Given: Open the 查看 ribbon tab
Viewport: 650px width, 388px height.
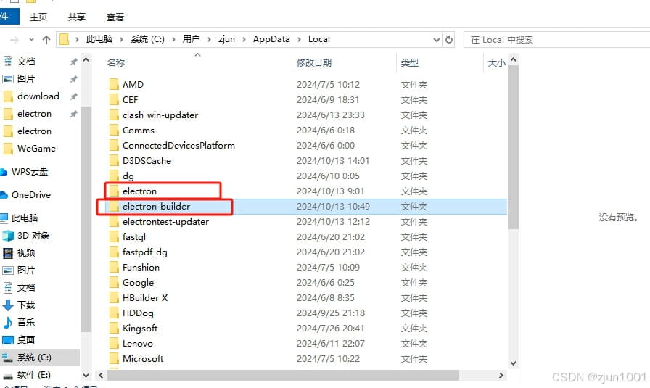Looking at the screenshot, I should [x=115, y=17].
